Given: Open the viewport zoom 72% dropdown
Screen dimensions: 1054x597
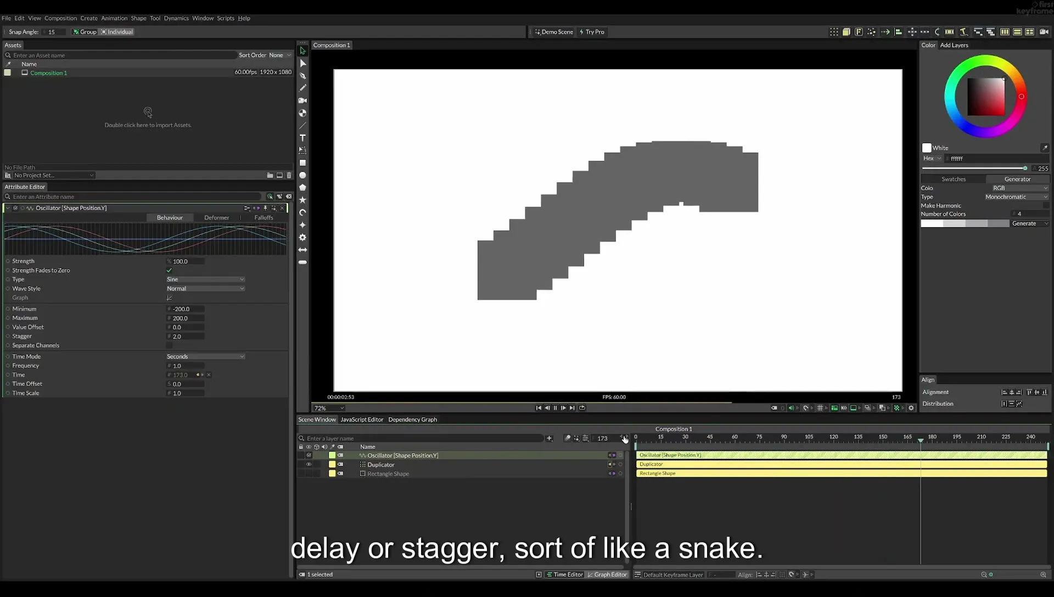Looking at the screenshot, I should coord(329,408).
